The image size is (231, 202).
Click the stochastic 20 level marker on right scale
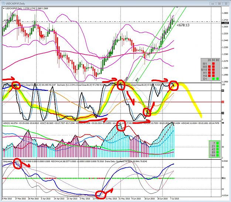pyautogui.click(x=223, y=113)
